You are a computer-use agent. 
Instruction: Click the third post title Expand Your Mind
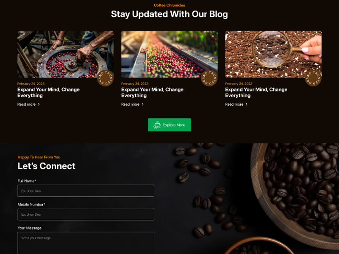(256, 92)
